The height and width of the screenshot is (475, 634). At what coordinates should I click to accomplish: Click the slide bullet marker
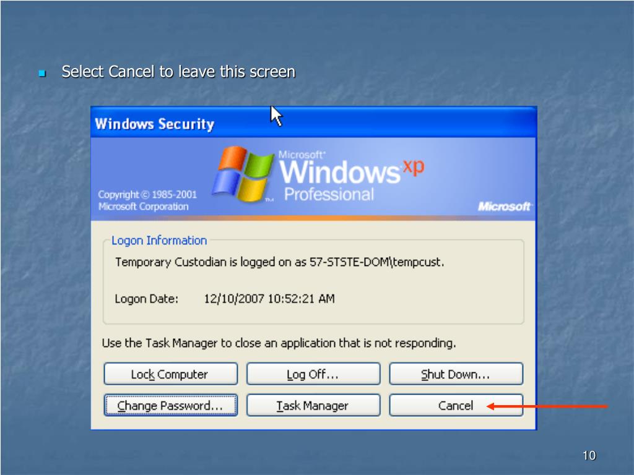click(42, 73)
